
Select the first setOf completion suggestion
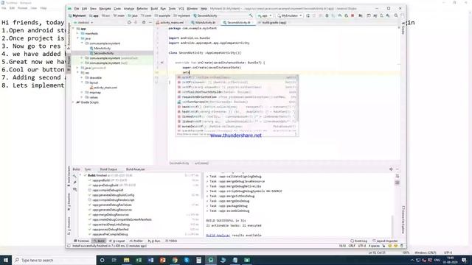(x=237, y=77)
